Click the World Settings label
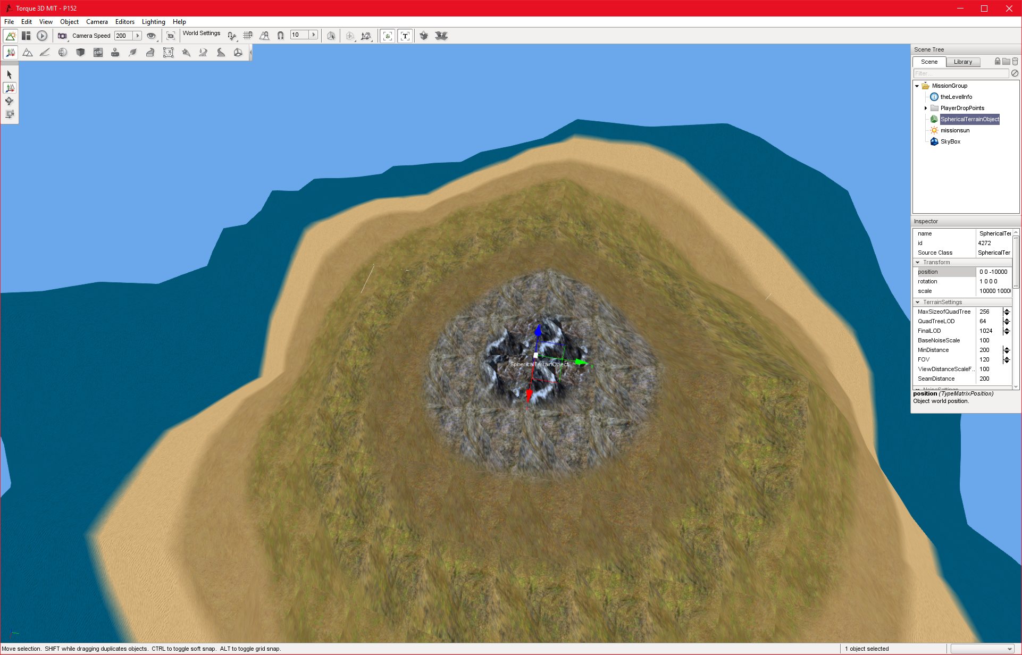1022x655 pixels. click(x=202, y=33)
